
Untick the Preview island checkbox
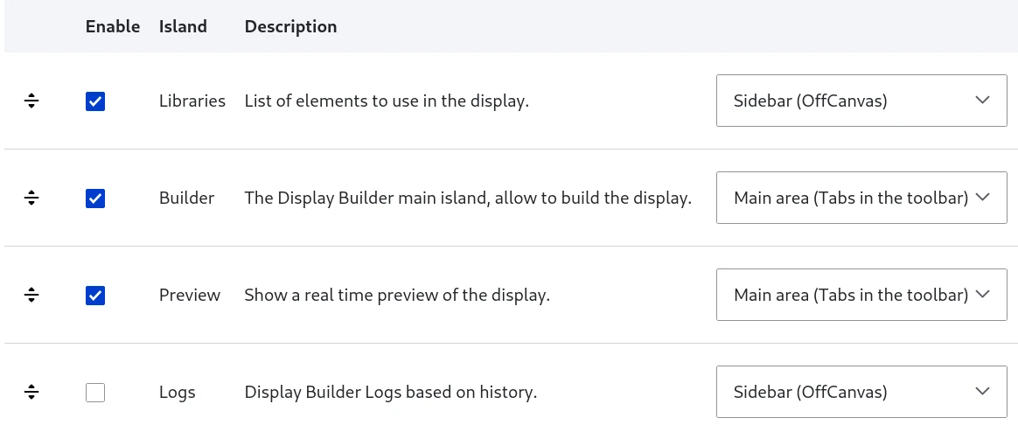(x=95, y=296)
